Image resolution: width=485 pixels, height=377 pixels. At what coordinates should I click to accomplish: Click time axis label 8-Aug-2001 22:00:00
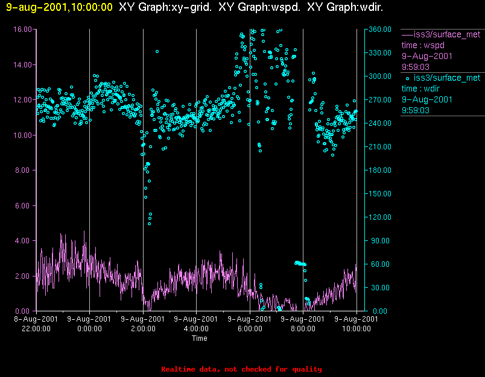tap(36, 323)
